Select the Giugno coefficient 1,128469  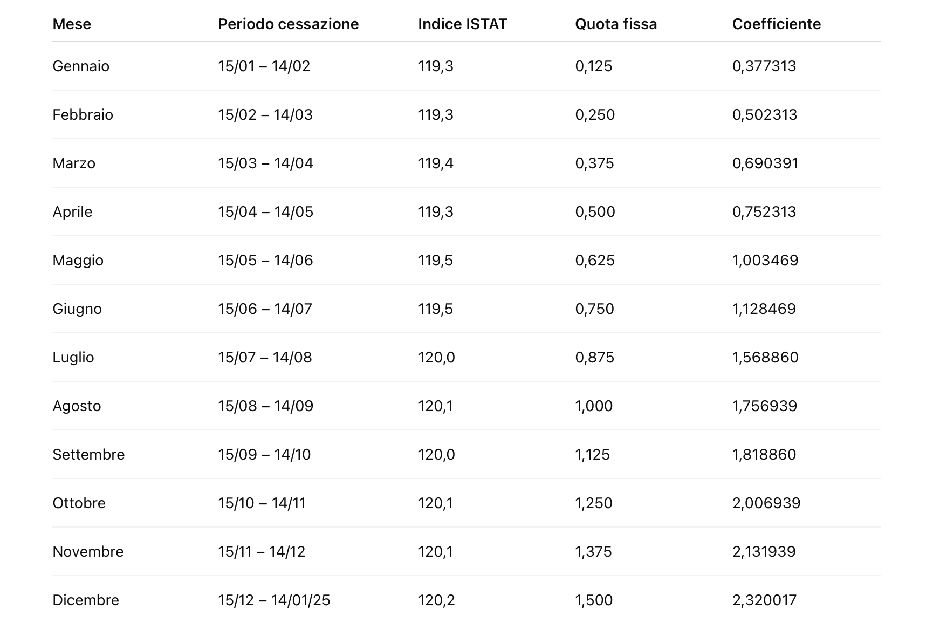[x=764, y=309]
